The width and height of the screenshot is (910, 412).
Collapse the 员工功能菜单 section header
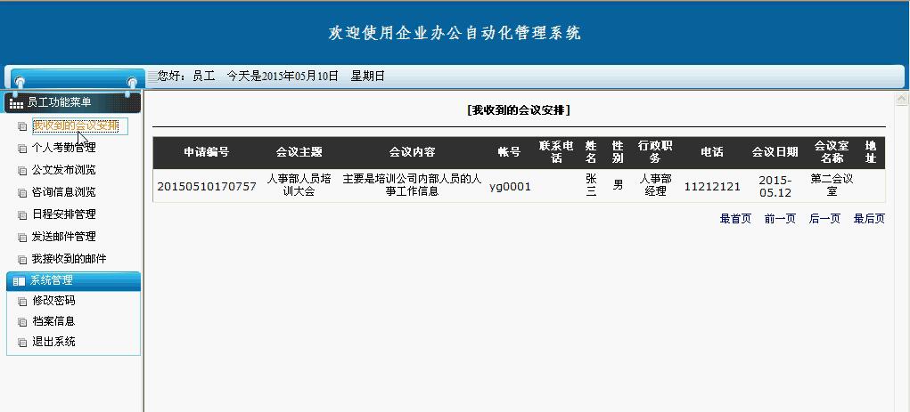[x=72, y=102]
